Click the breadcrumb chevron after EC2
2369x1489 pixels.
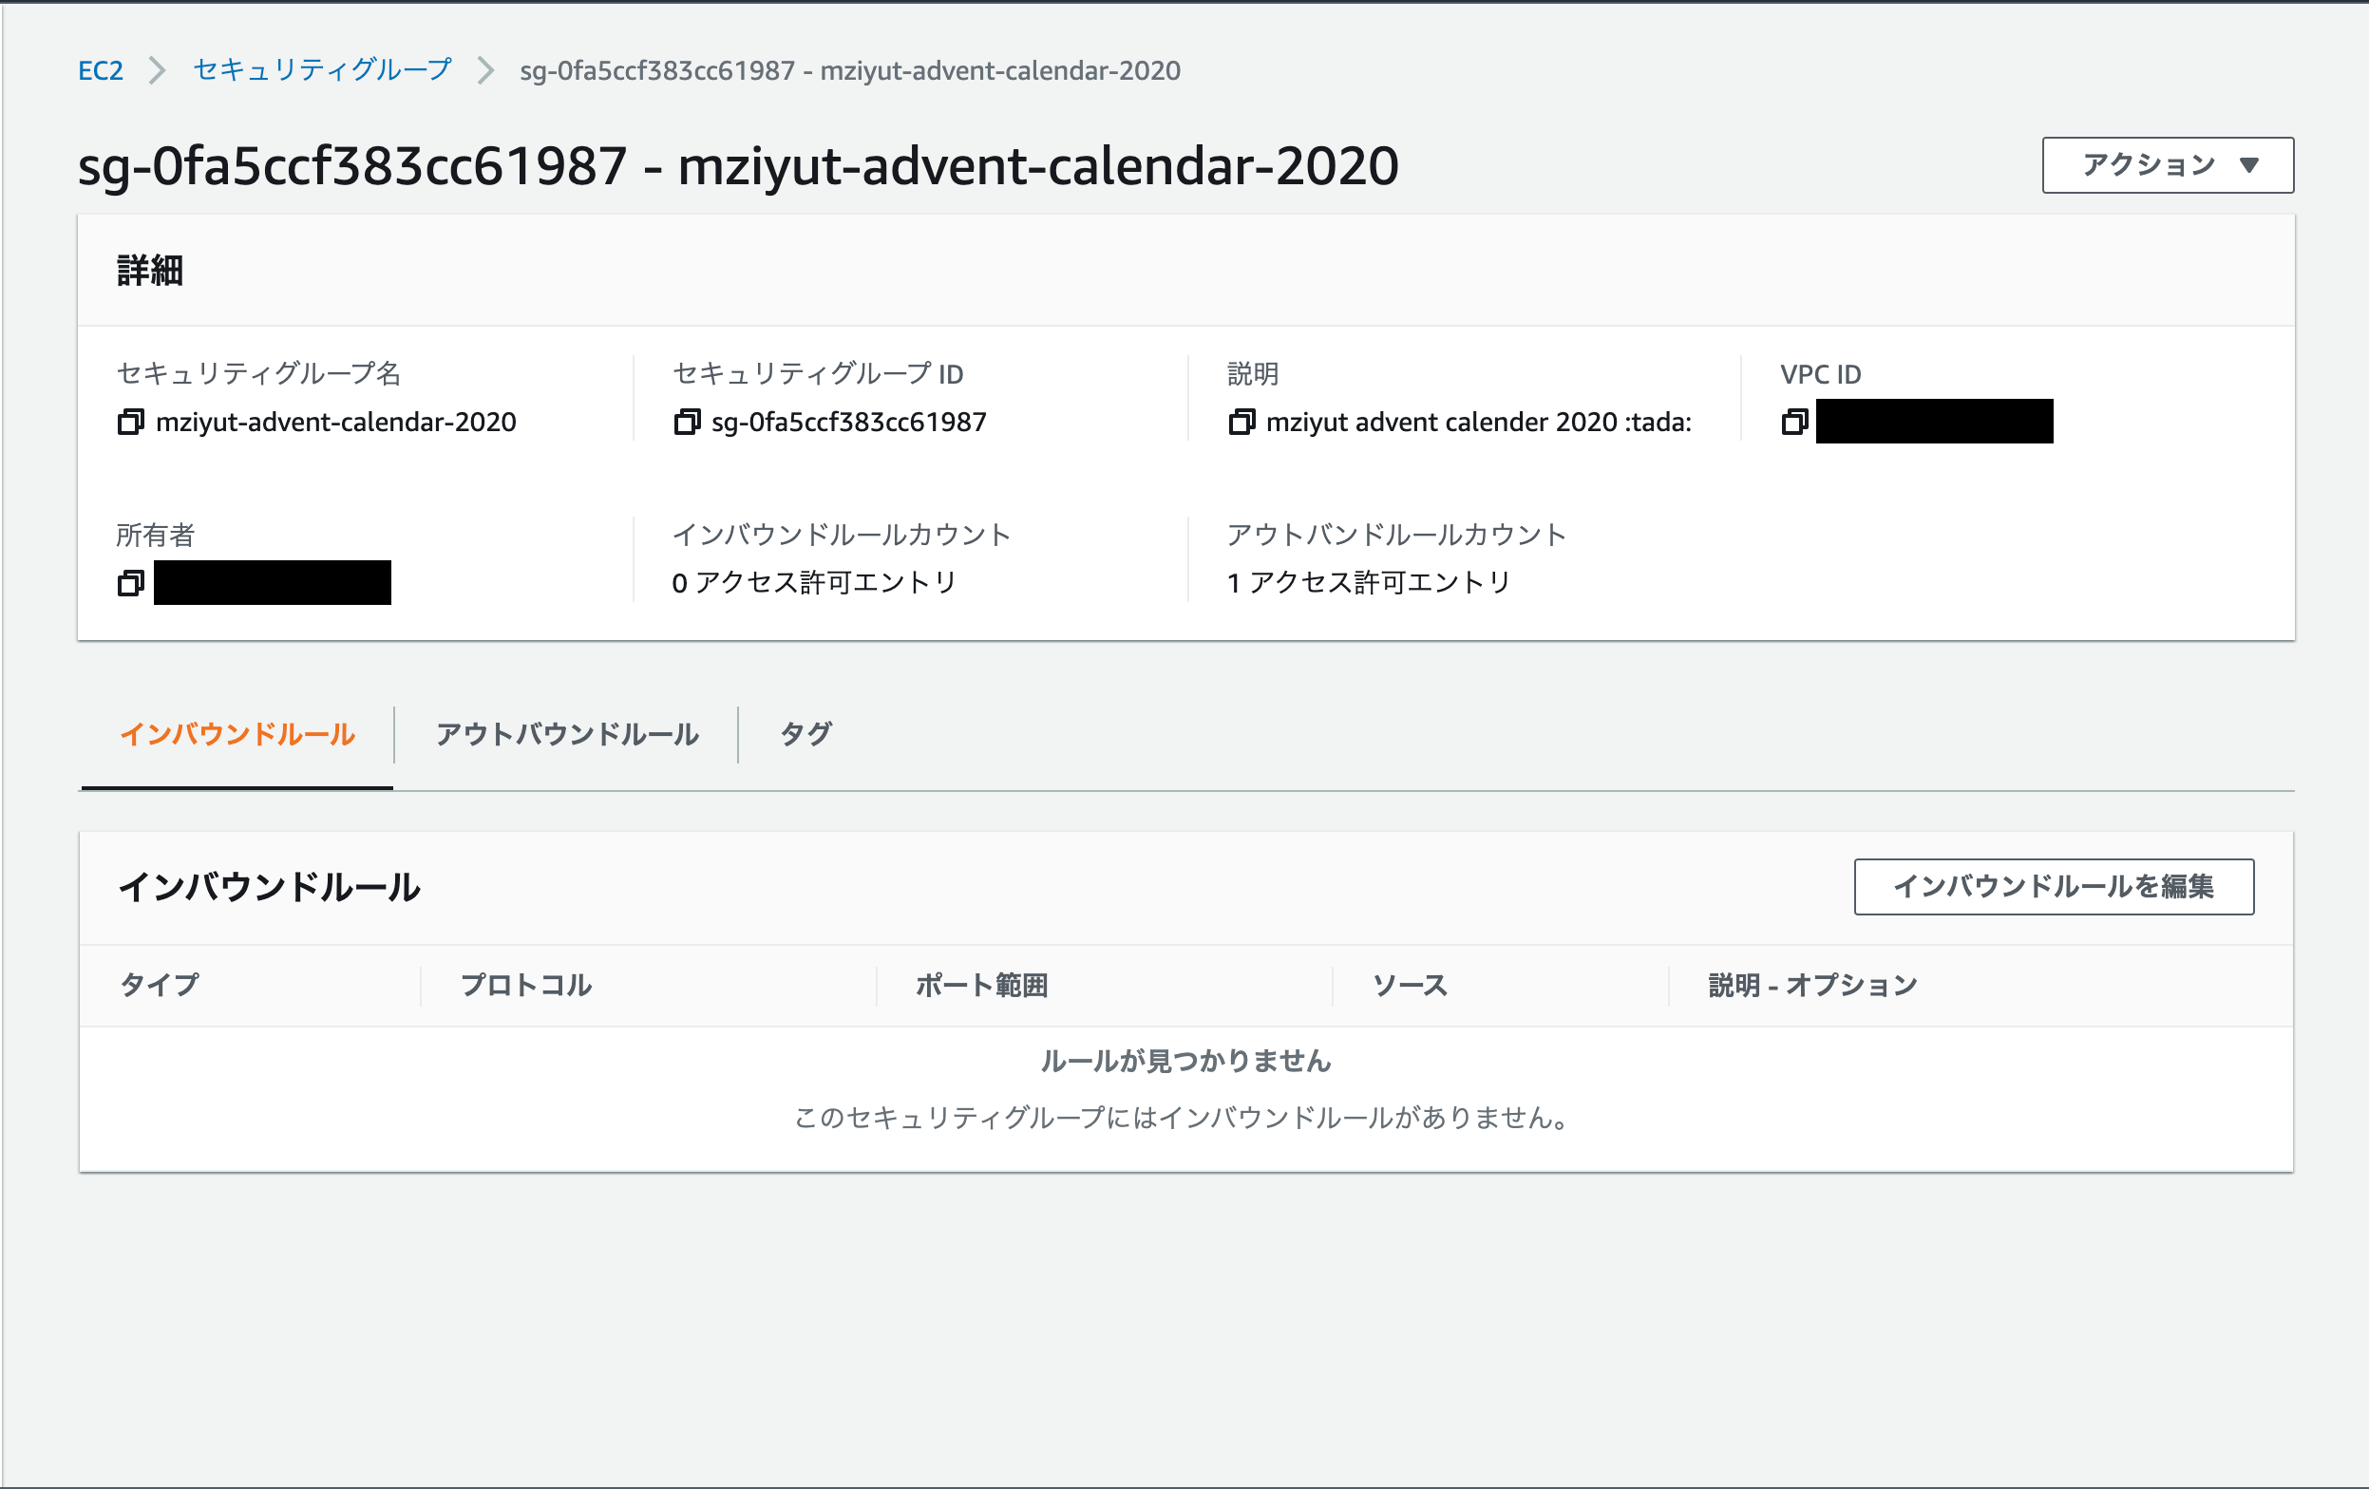tap(156, 70)
